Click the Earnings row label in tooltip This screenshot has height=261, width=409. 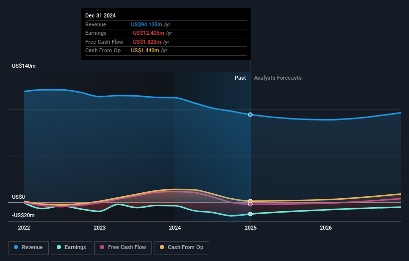tap(96, 33)
